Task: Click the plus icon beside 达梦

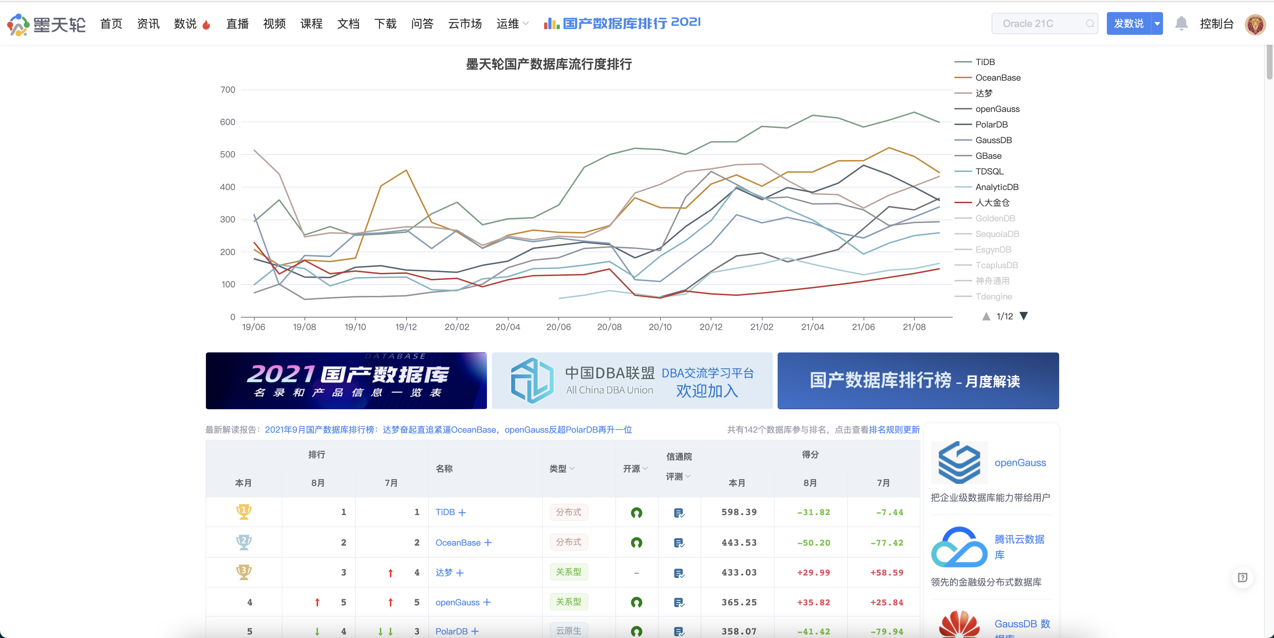Action: pos(460,573)
